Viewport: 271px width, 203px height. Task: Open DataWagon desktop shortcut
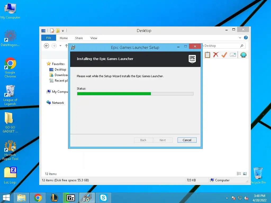point(10,38)
